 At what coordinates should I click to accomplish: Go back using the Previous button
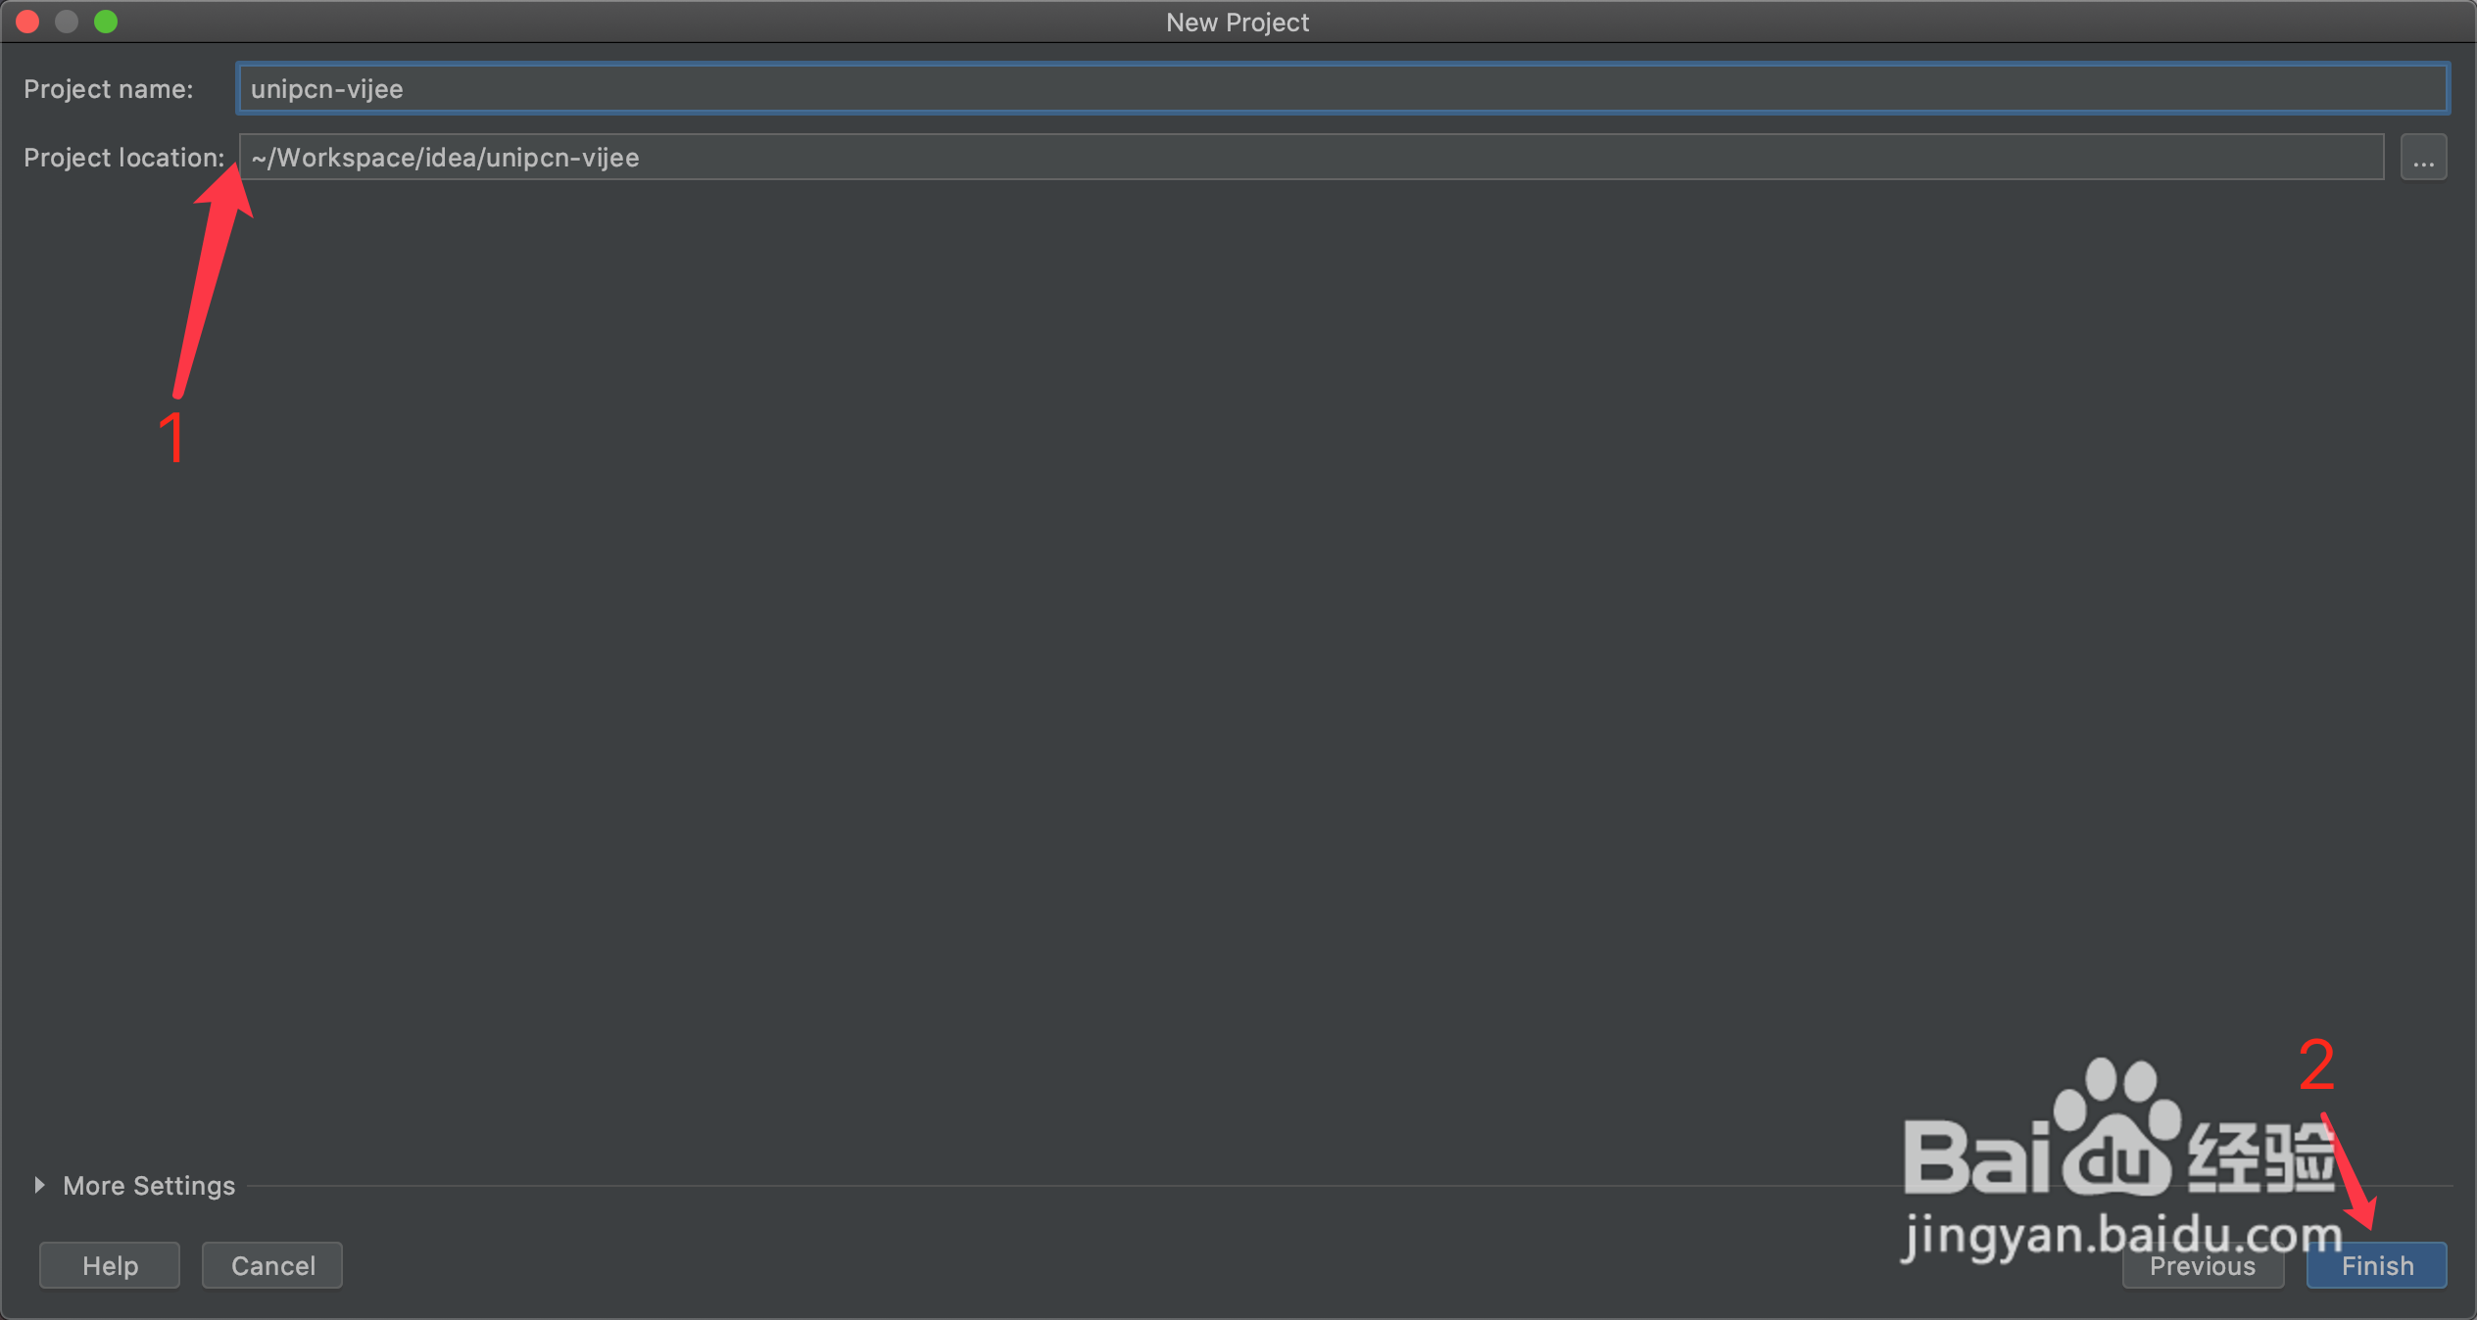click(x=2202, y=1266)
